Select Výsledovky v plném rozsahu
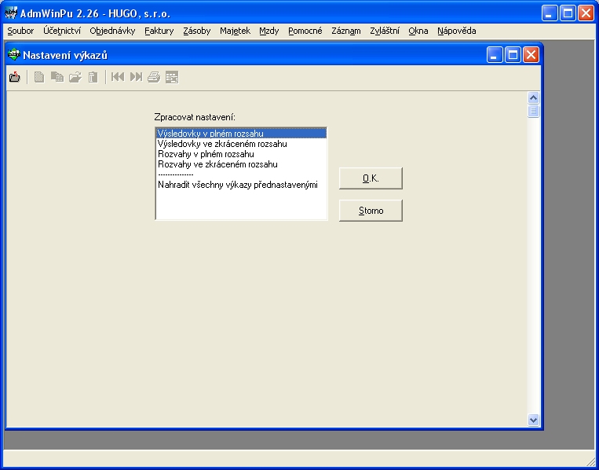 (x=242, y=134)
